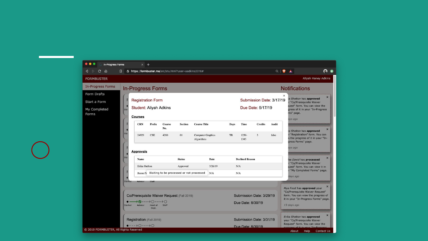428x241 pixels.
Task: Click the Registration Form title in the popup
Action: (147, 100)
